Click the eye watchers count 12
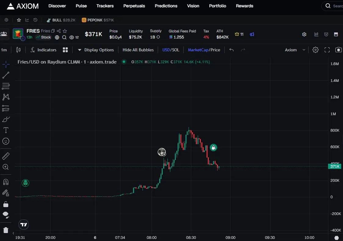The height and width of the screenshot is (241, 343). pyautogui.click(x=74, y=38)
